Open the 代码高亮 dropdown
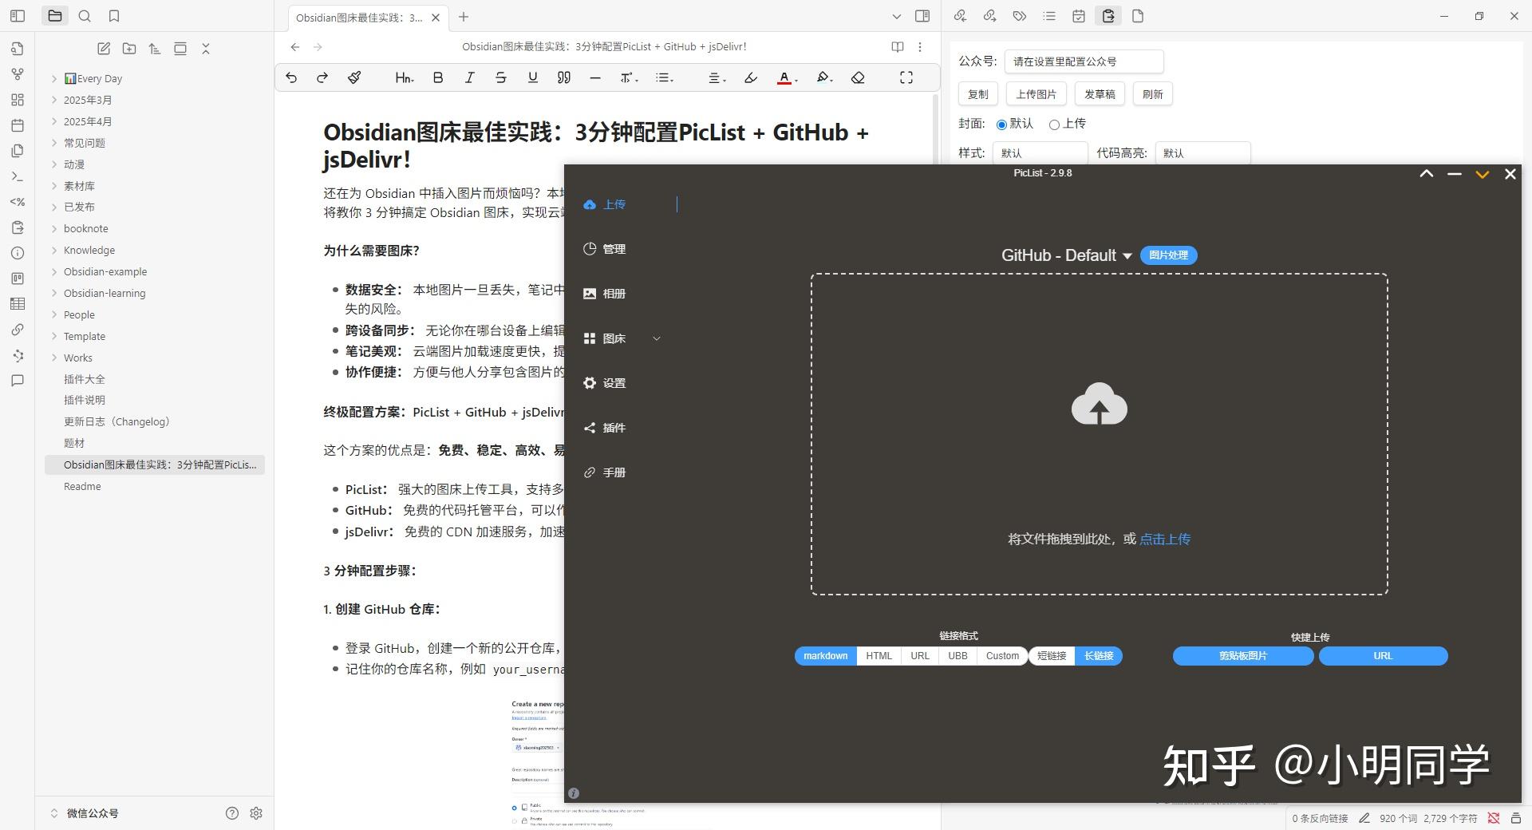Screen dimensions: 1532x830 1202,152
